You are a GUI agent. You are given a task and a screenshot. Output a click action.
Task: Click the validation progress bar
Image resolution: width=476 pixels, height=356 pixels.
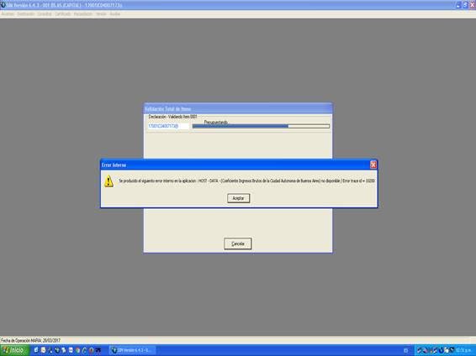coord(261,126)
